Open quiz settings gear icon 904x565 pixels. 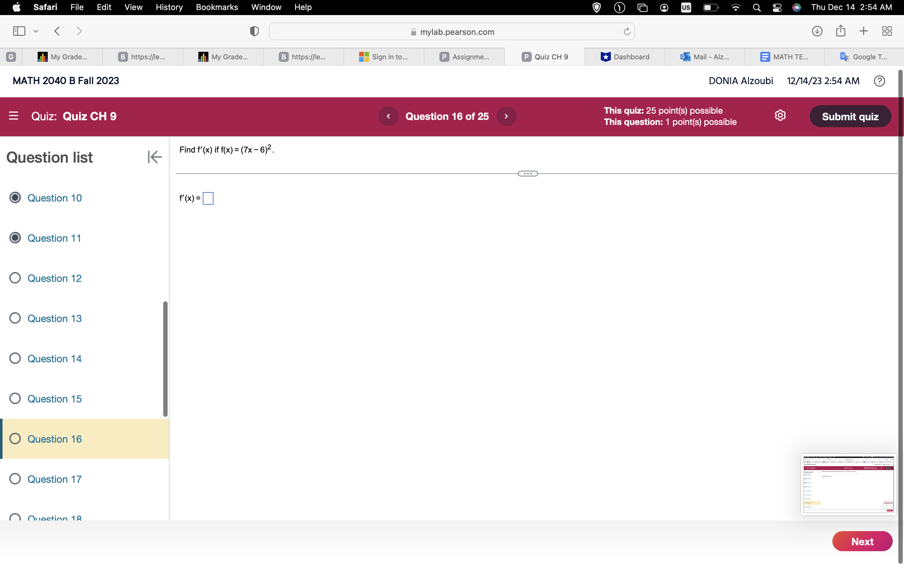[780, 116]
